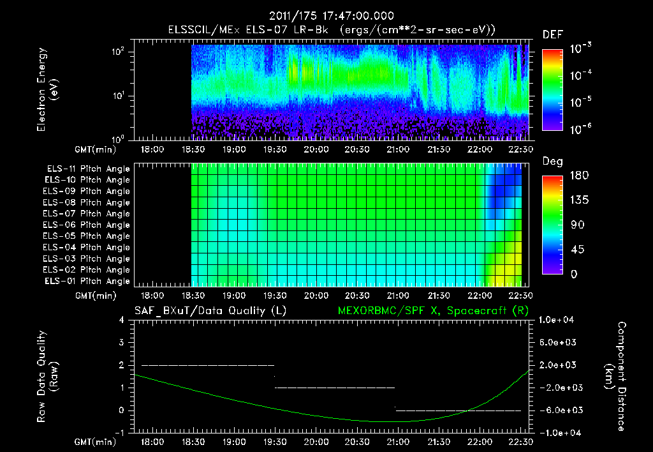Click the Raw Data Quality (Raw) axis label

(x=47, y=377)
